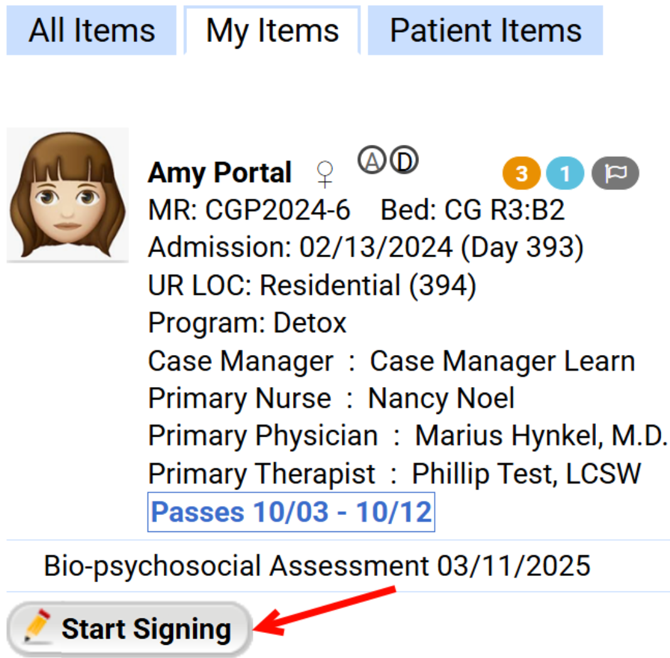Click the bed assignment CG R3:B2
The height and width of the screenshot is (658, 670).
pyautogui.click(x=502, y=210)
